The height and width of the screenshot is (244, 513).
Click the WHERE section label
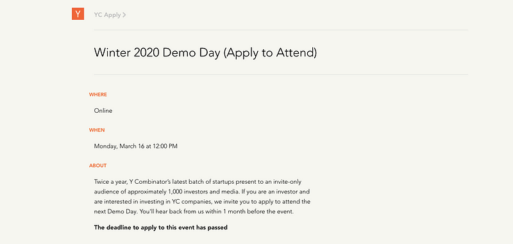[x=98, y=94]
